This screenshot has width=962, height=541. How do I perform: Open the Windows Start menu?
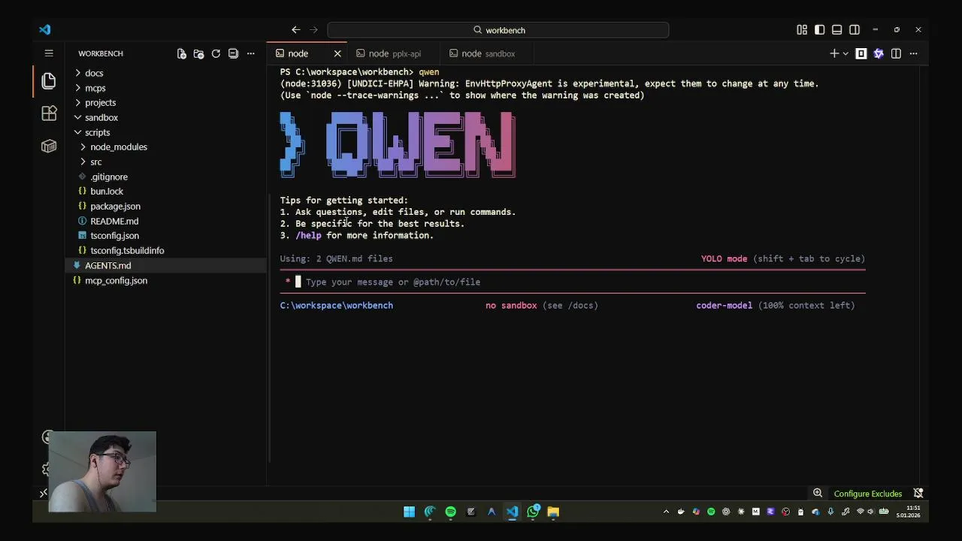click(x=409, y=512)
